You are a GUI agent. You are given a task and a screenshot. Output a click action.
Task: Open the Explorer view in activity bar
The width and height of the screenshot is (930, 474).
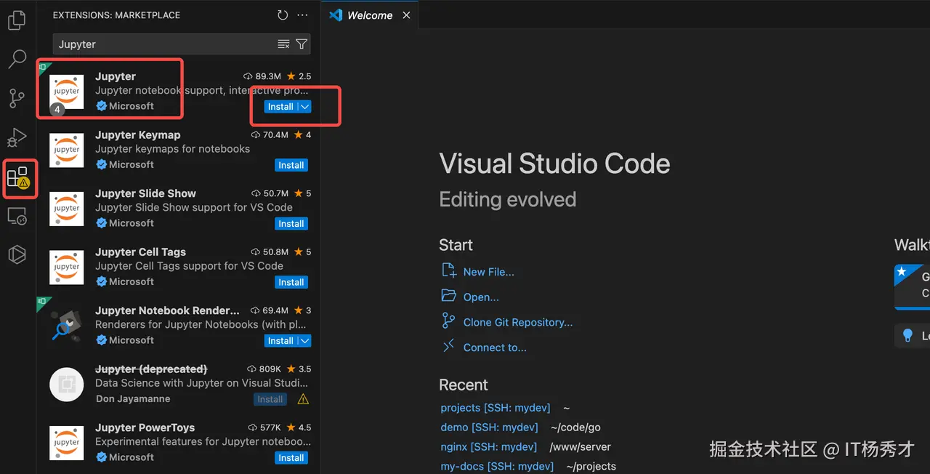(x=17, y=20)
